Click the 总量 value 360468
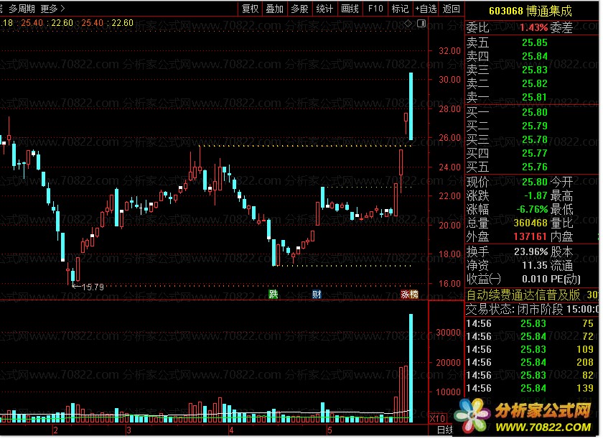The width and height of the screenshot is (603, 439). (x=530, y=223)
